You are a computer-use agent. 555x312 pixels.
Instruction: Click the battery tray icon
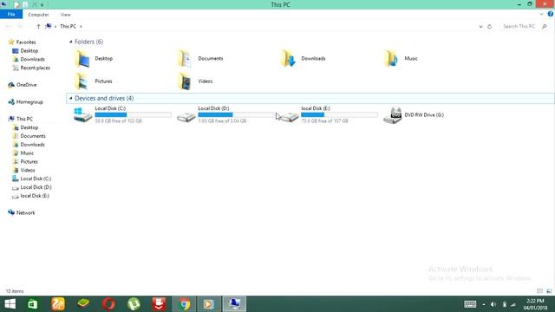(x=505, y=304)
